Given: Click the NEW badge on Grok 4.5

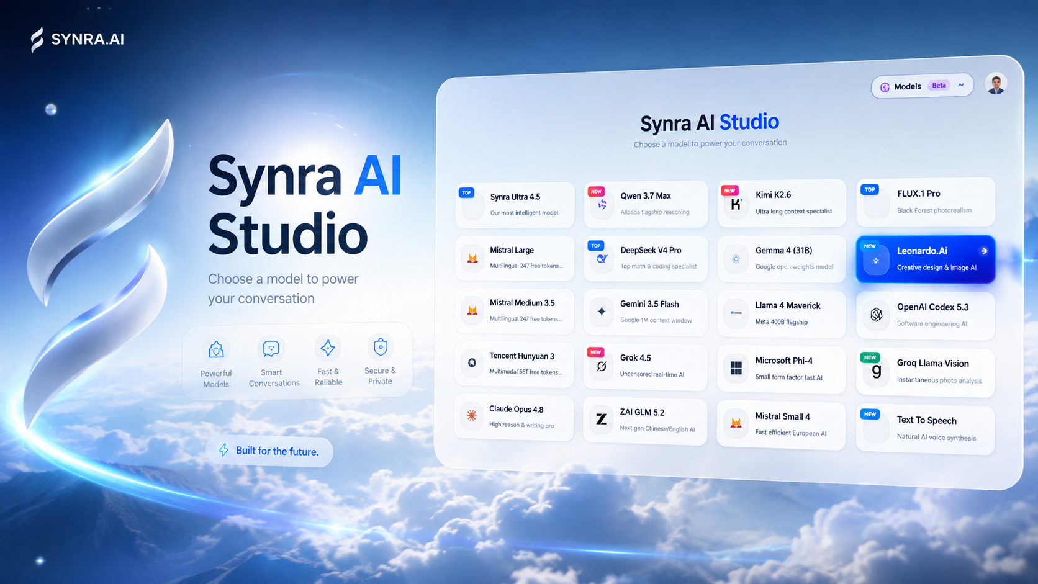Looking at the screenshot, I should pyautogui.click(x=596, y=352).
